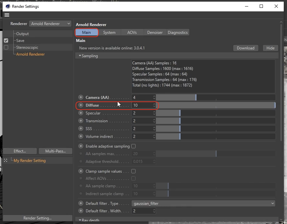Collapse the Sampling section

[x=80, y=56]
